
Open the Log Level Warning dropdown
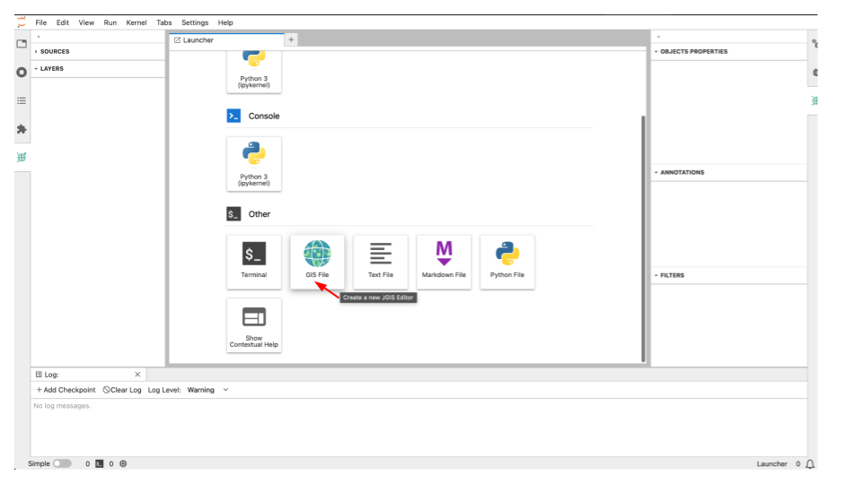coord(207,390)
